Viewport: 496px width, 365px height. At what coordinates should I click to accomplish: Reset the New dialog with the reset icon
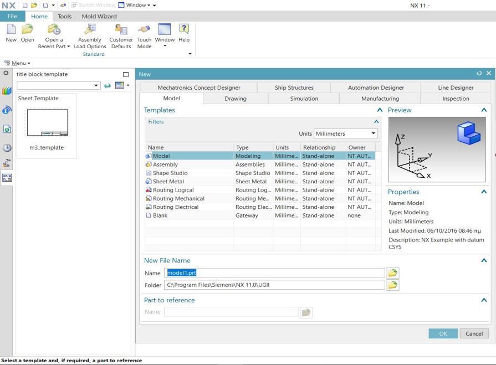[x=479, y=73]
